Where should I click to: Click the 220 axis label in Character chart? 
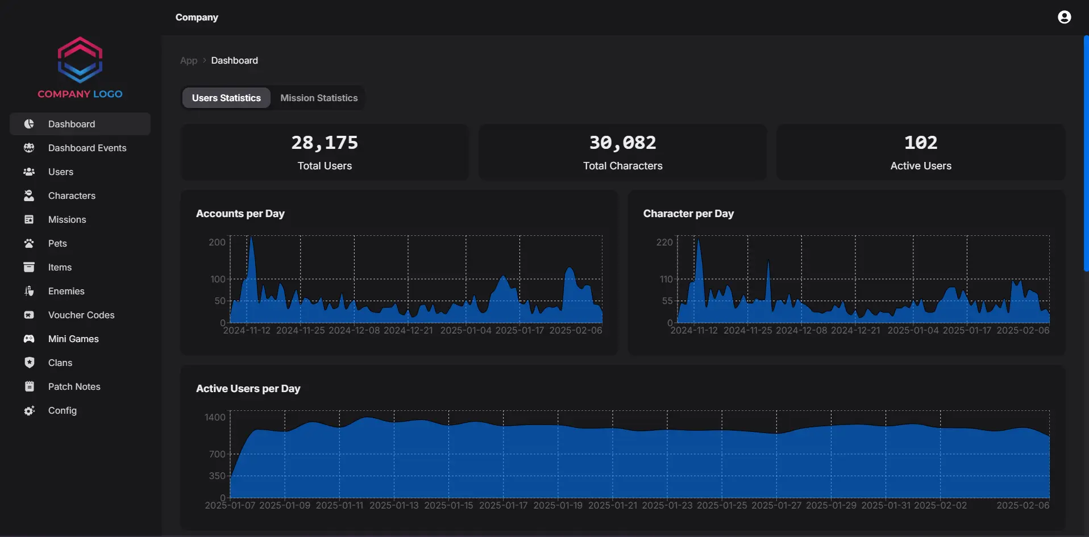point(664,242)
